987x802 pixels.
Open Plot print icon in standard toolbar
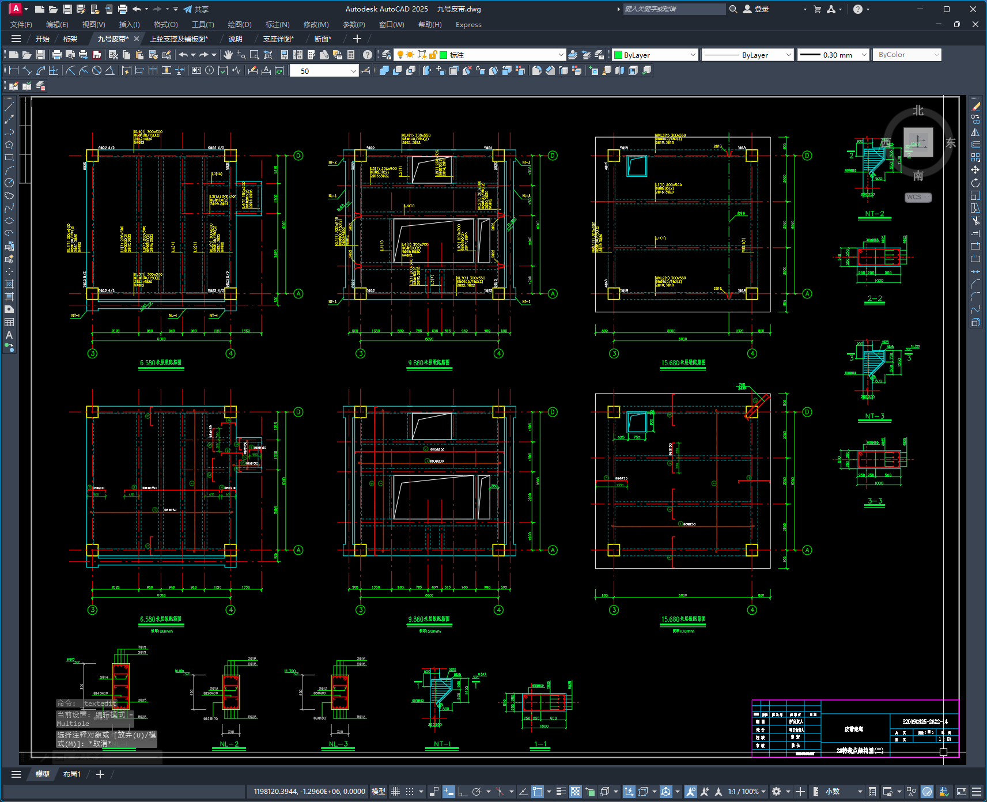click(x=56, y=55)
